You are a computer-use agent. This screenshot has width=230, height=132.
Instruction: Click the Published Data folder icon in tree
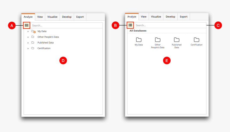[x=33, y=43]
